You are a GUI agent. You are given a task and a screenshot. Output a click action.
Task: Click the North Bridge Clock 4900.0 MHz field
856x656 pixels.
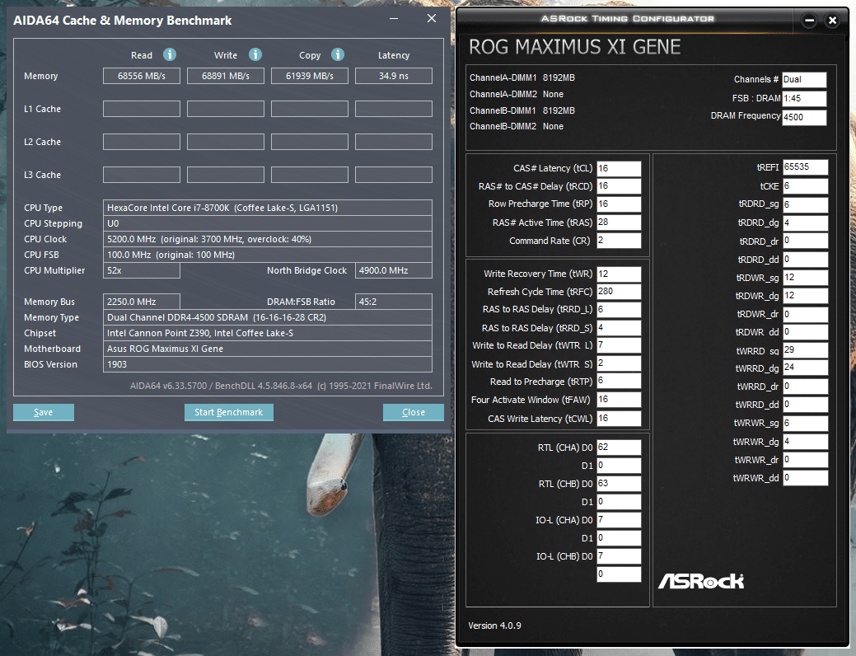[x=394, y=270]
